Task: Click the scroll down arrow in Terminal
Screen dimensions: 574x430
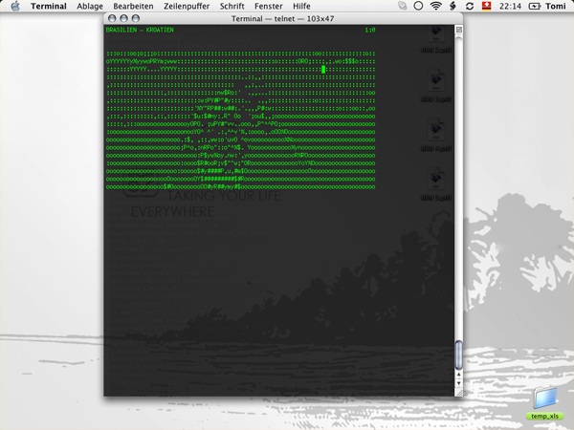Action: click(458, 382)
